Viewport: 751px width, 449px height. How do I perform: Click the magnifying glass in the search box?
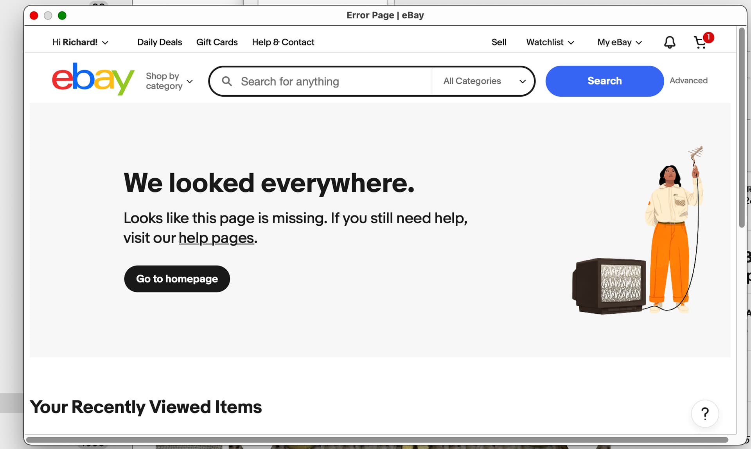pyautogui.click(x=227, y=81)
